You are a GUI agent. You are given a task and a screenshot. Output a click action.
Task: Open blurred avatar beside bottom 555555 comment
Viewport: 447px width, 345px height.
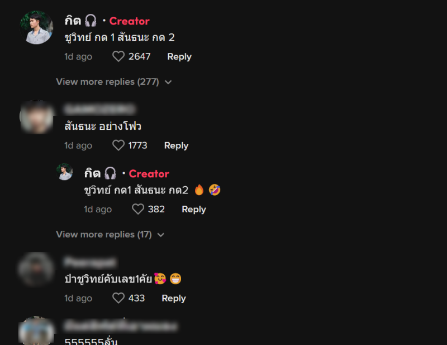(x=36, y=331)
